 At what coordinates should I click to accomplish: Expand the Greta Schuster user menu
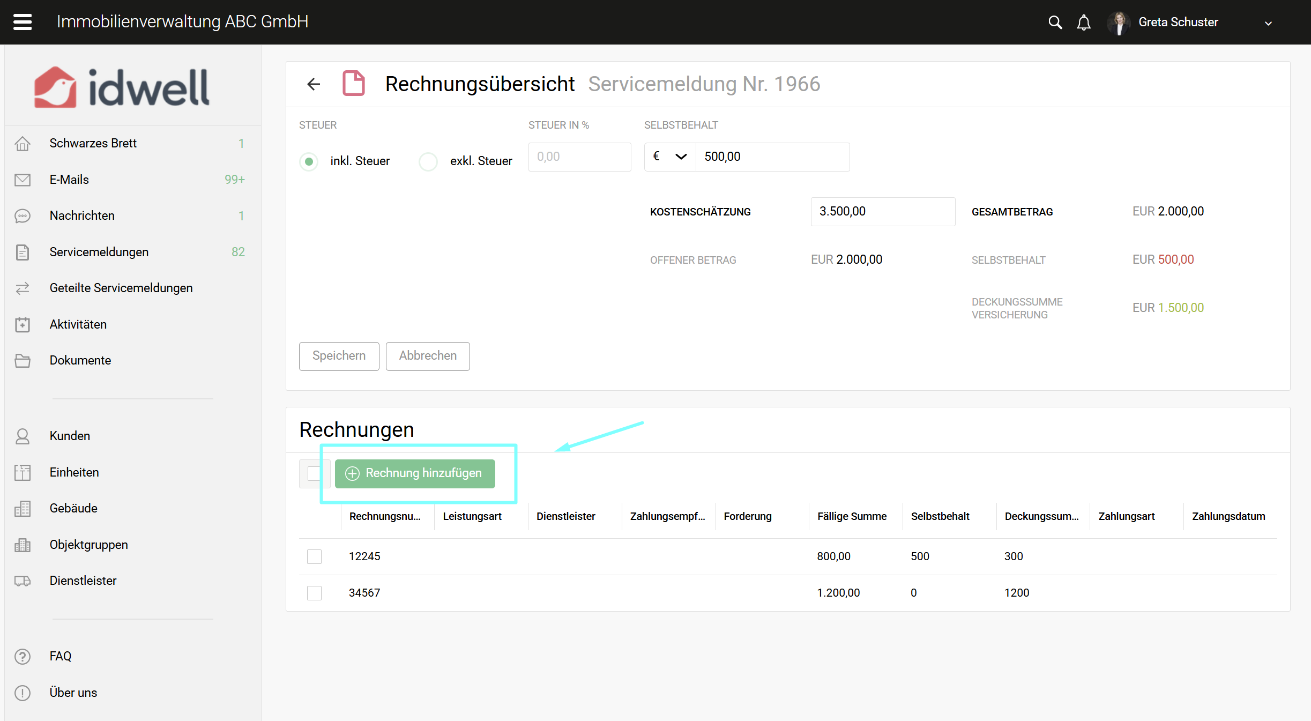[1268, 23]
